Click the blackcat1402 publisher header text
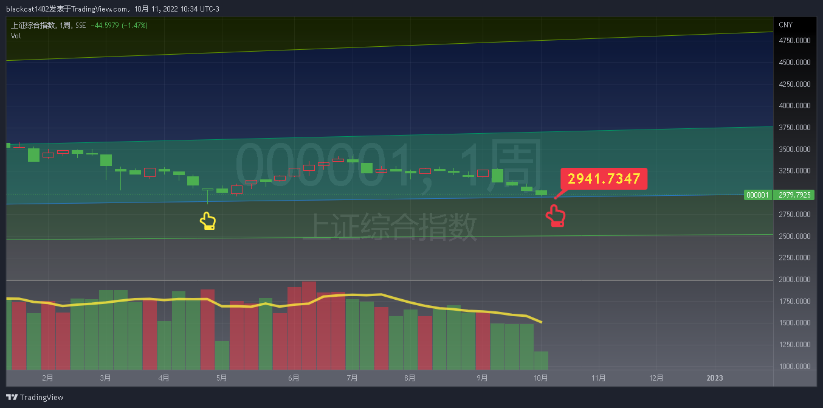The height and width of the screenshot is (408, 823). tap(113, 9)
